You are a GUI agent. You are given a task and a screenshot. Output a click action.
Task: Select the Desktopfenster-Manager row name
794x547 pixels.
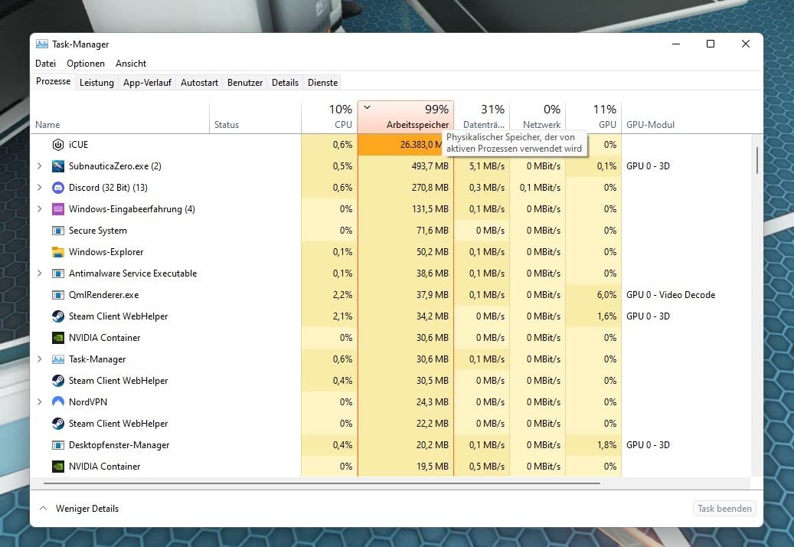119,445
